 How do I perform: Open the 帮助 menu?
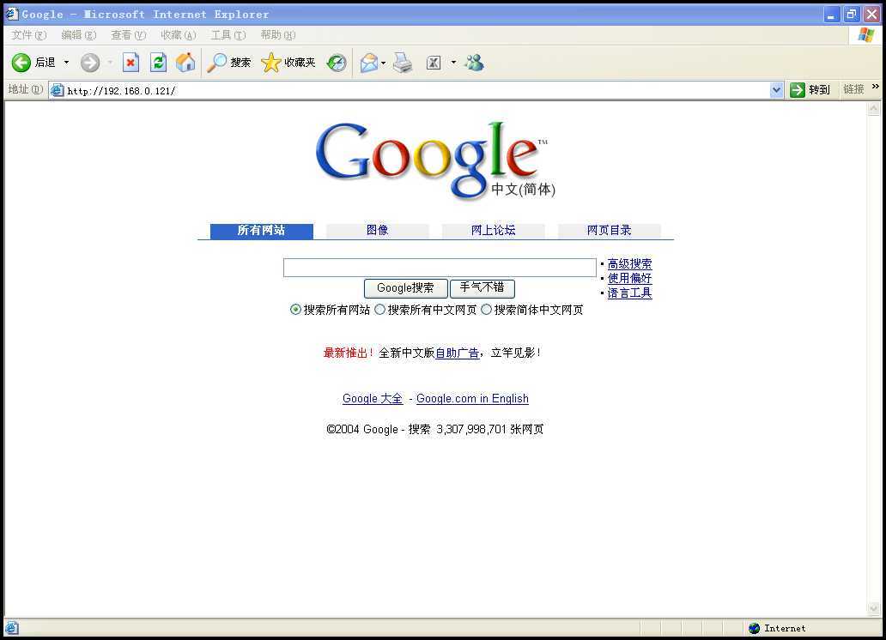click(x=277, y=35)
